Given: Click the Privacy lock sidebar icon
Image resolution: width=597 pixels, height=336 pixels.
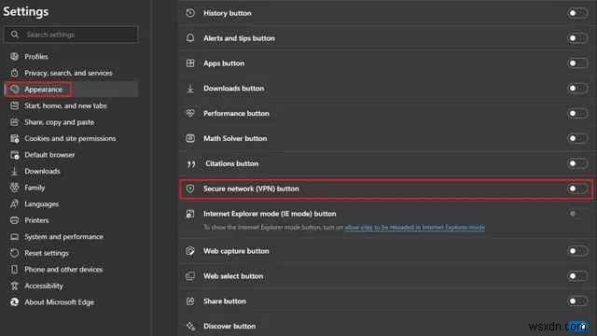Looking at the screenshot, I should 15,73.
